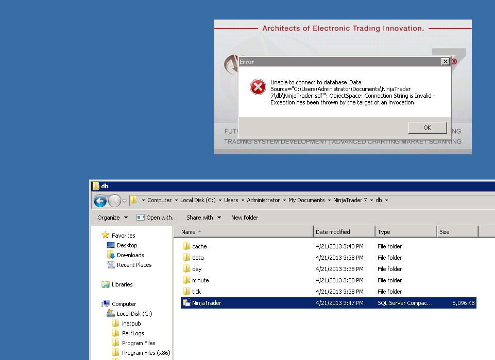
Task: Open the Organize menu
Action: click(x=112, y=218)
